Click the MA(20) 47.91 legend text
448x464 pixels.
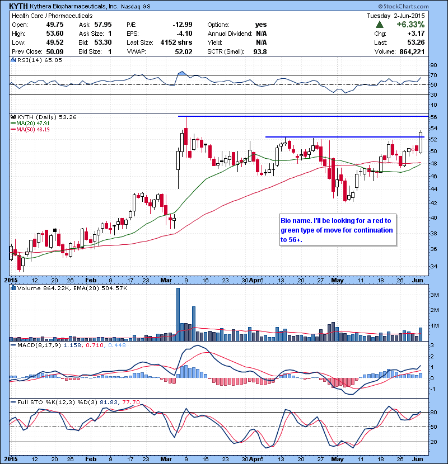(x=33, y=124)
